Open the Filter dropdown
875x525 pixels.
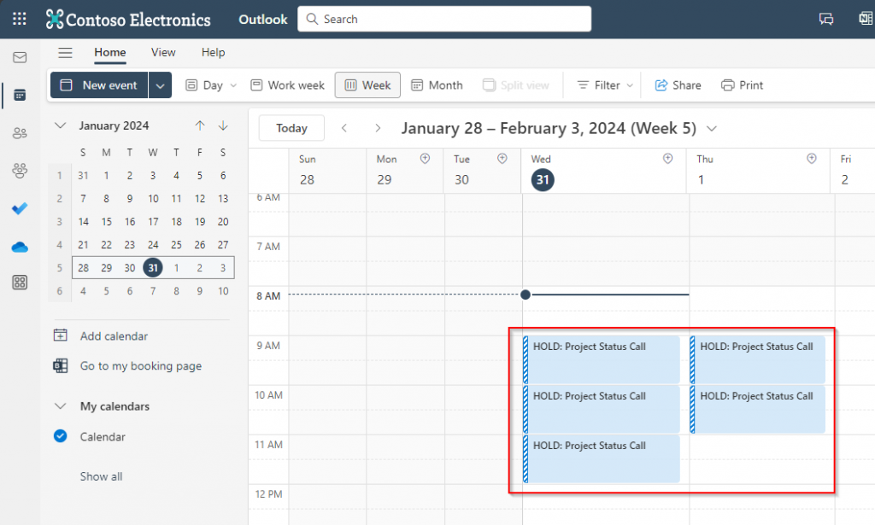[x=606, y=85]
